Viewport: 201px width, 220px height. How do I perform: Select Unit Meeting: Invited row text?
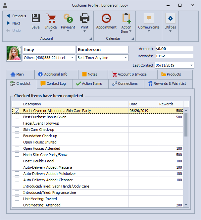pos(40,199)
